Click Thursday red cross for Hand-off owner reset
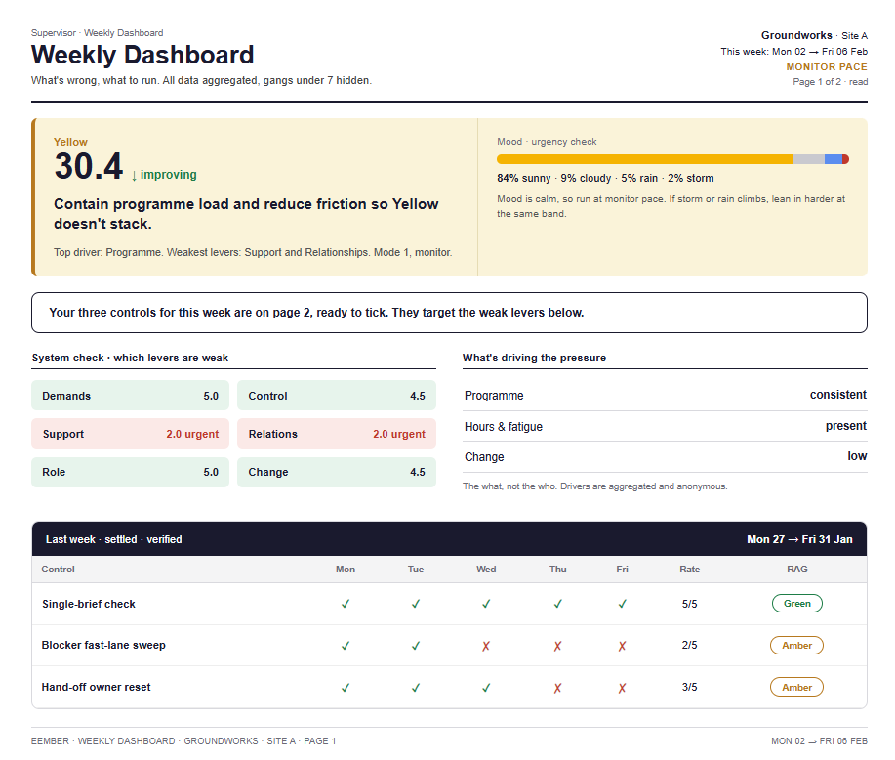The height and width of the screenshot is (760, 895). coord(557,688)
